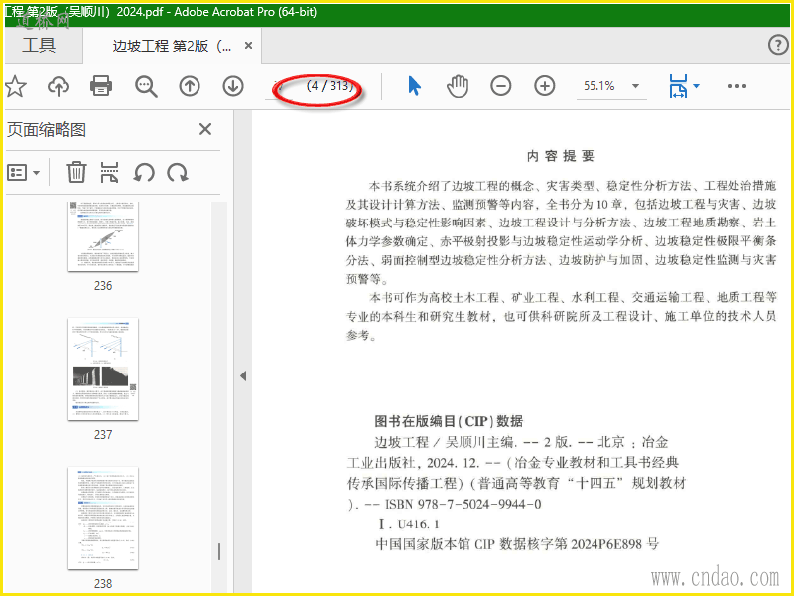Click the star bookmark icon
The image size is (794, 596).
(15, 86)
